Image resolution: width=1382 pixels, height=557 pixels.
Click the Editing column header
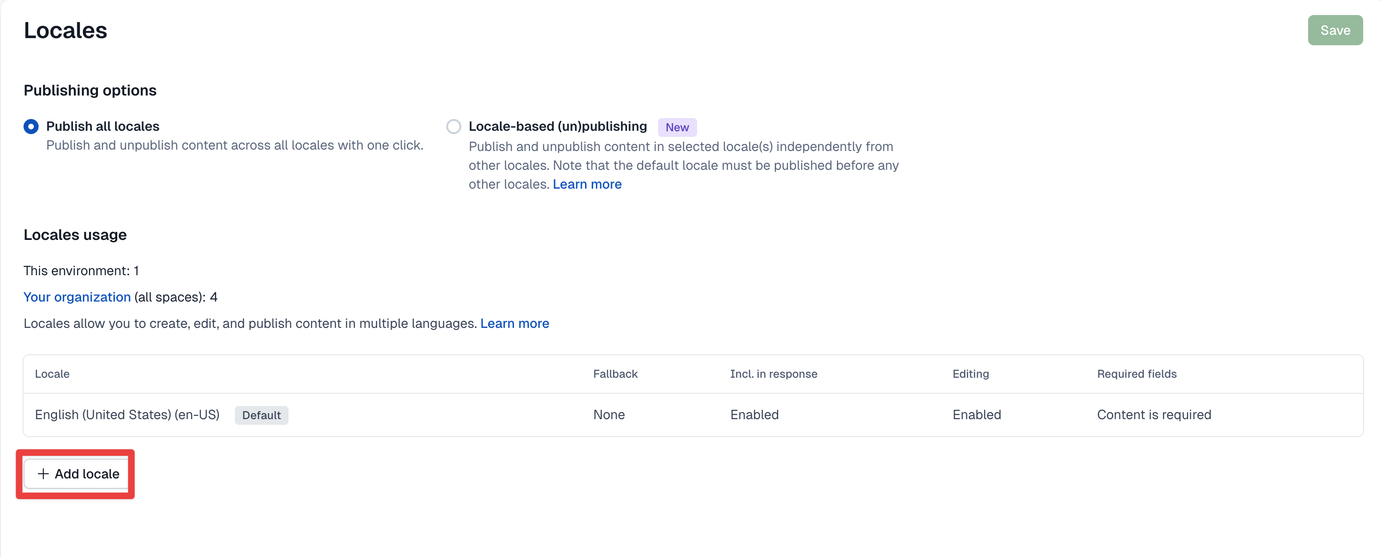pyautogui.click(x=971, y=374)
